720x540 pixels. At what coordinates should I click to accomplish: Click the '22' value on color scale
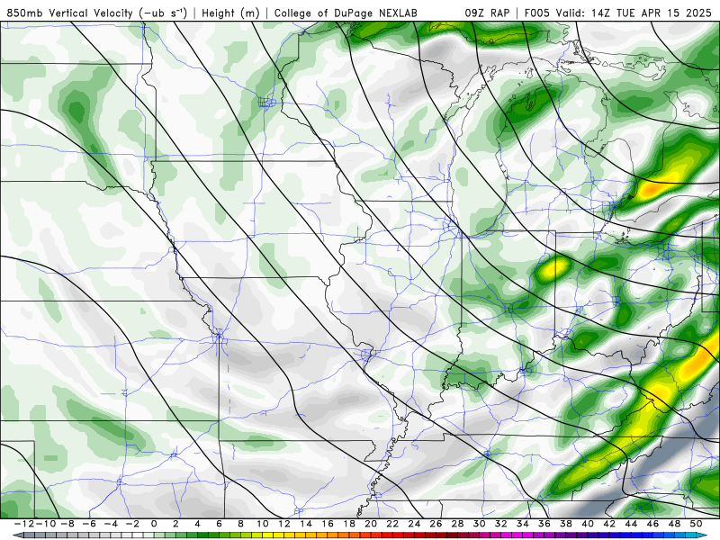tap(392, 524)
